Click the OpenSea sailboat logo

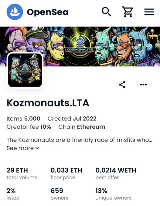[15, 12]
